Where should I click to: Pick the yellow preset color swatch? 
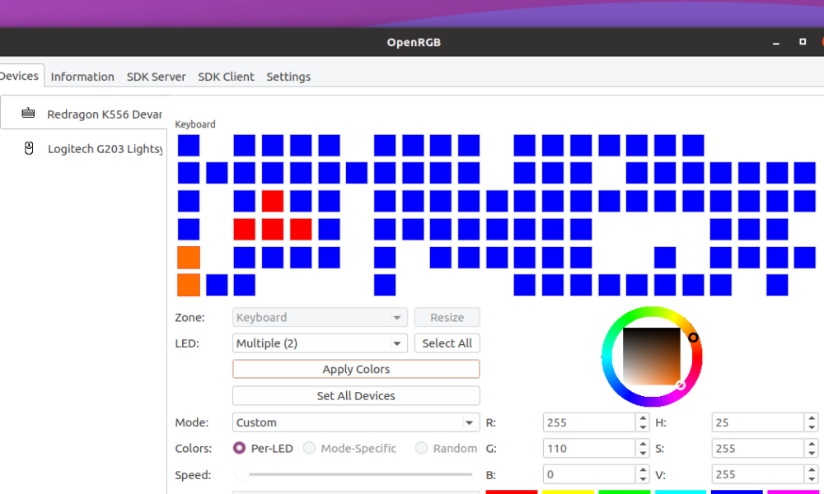click(x=568, y=492)
